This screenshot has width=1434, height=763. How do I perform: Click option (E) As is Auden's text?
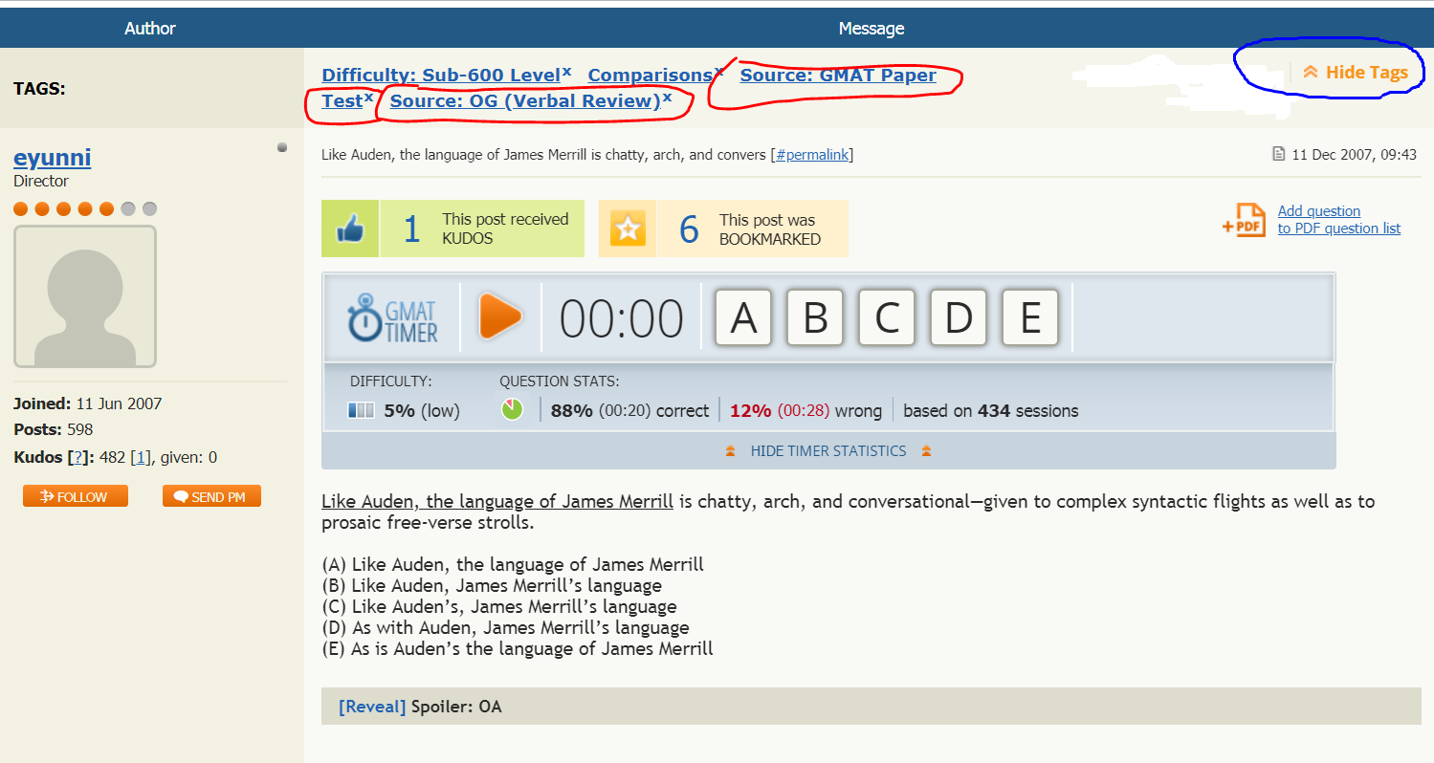518,649
